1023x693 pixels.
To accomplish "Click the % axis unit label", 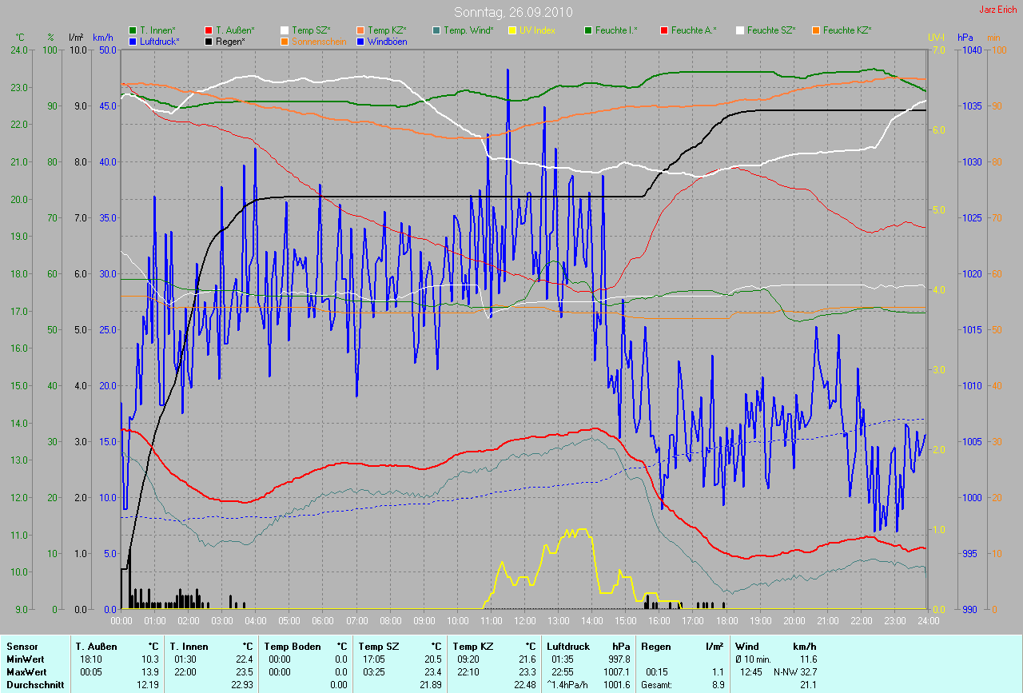I will click(x=51, y=37).
